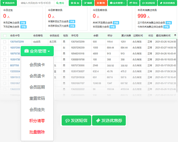Viewport: 178px width, 142px height.
Task: Choose 积分清零 in the dropdown menu
Action: pyautogui.click(x=37, y=121)
